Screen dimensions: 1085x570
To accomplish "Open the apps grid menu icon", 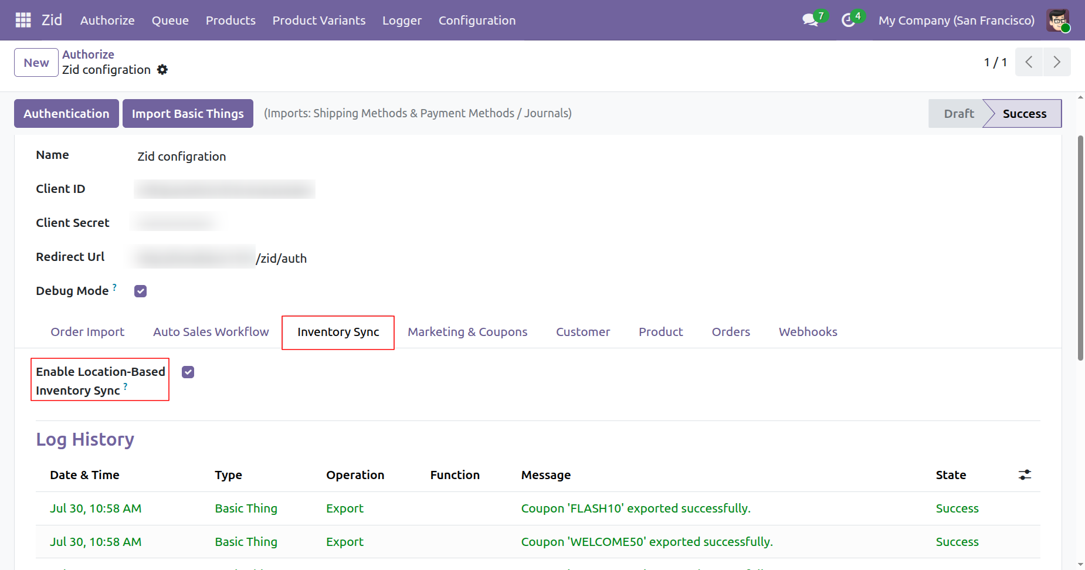I will [x=23, y=20].
